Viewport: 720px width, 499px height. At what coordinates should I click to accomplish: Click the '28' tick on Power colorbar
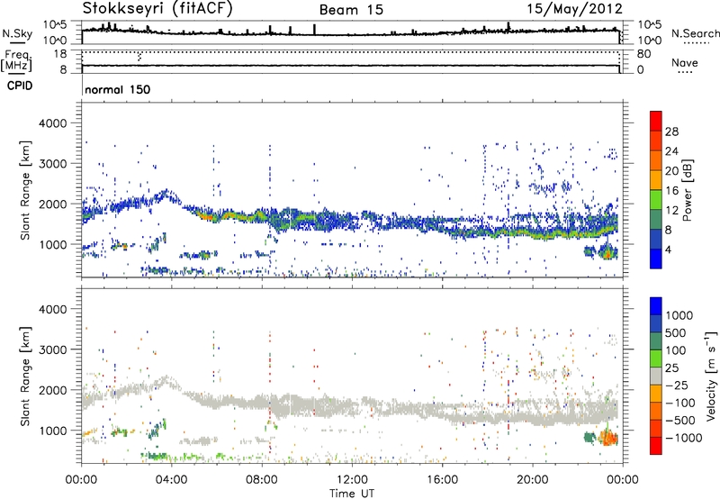[x=671, y=132]
